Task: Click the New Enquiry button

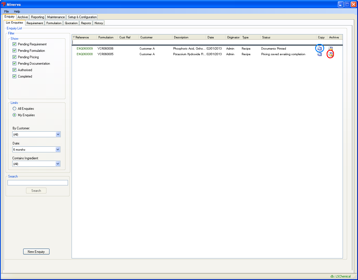Action: click(36, 252)
